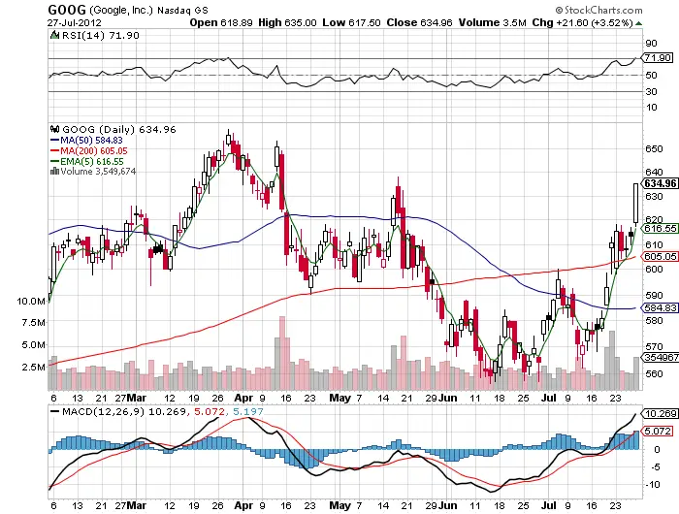Click the 650 price axis label

click(x=654, y=148)
